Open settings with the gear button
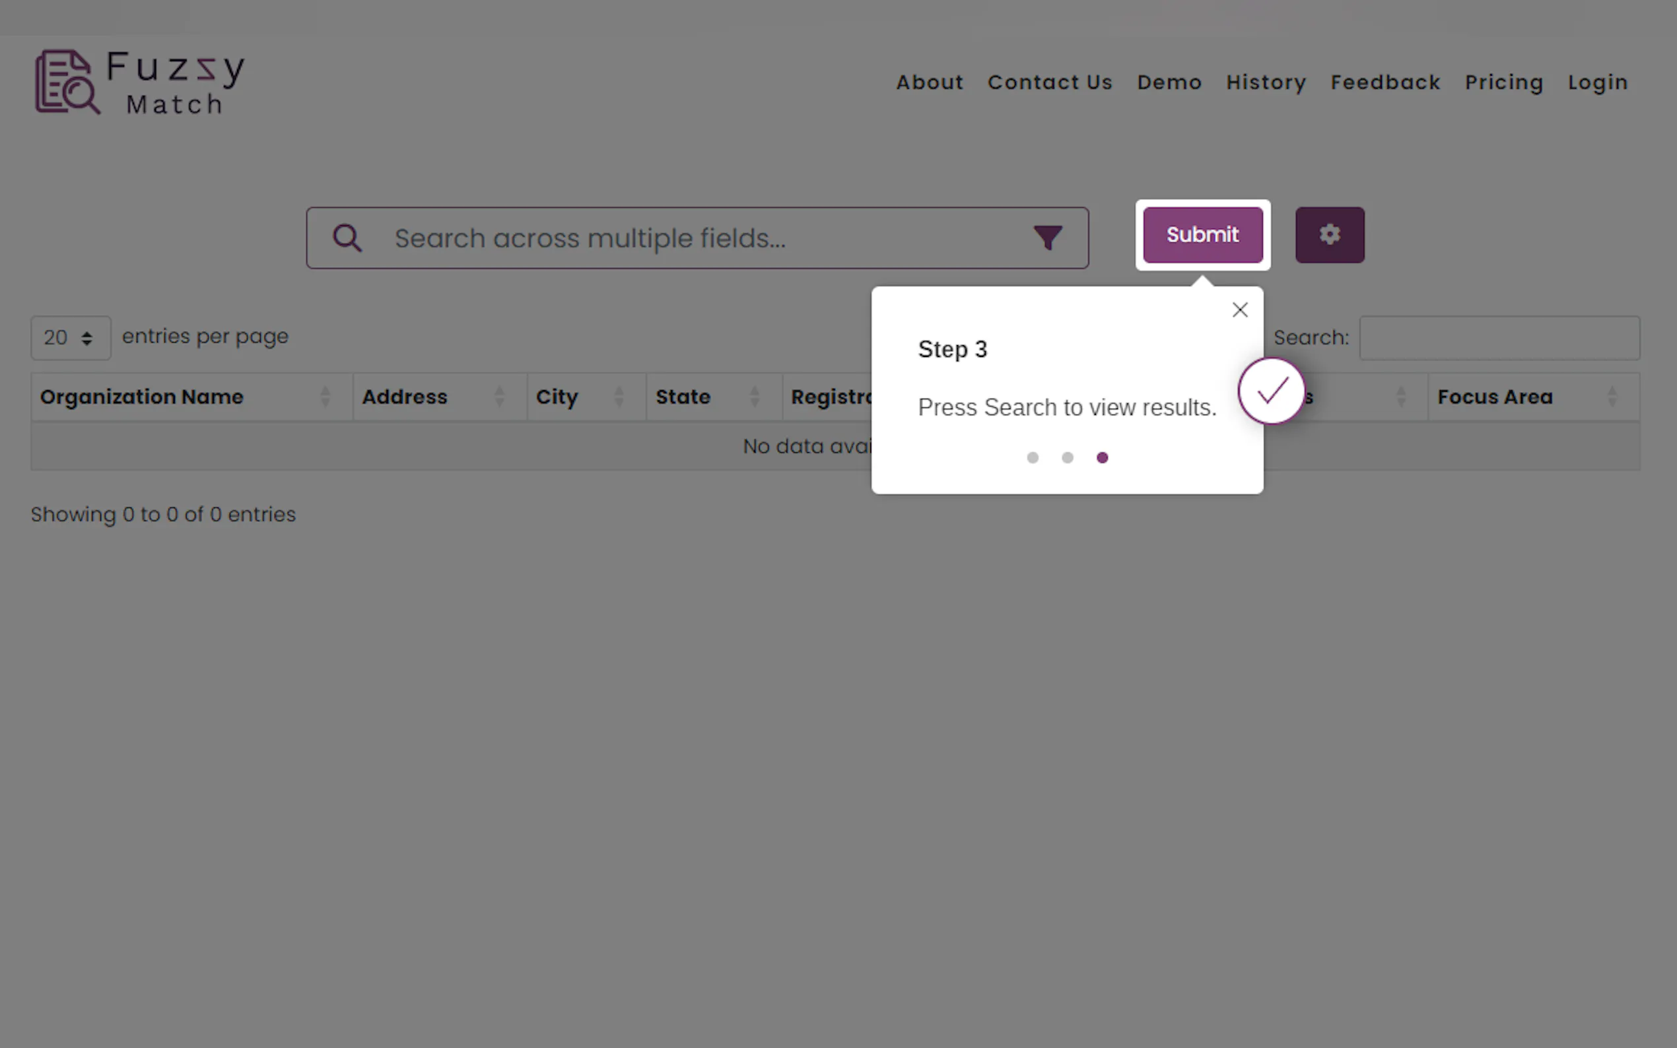This screenshot has height=1048, width=1677. (1329, 235)
